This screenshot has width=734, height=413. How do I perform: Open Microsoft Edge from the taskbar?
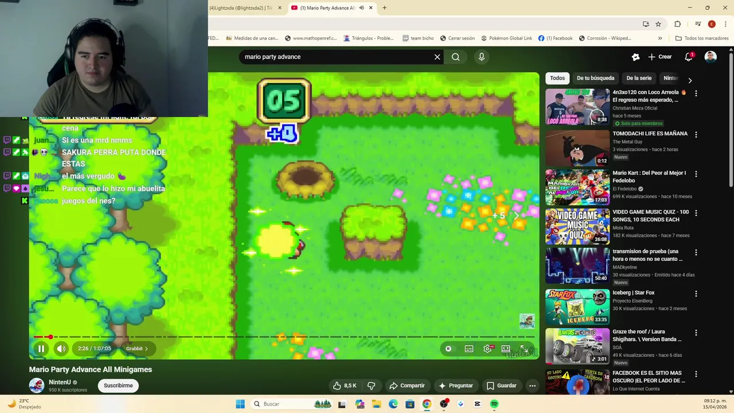(393, 404)
